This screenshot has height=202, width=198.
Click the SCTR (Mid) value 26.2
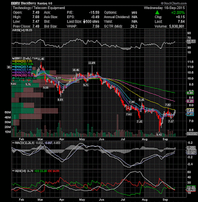tap(134, 26)
